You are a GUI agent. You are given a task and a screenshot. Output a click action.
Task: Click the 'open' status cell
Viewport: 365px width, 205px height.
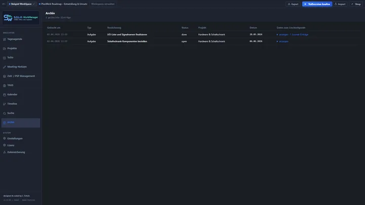pyautogui.click(x=184, y=42)
